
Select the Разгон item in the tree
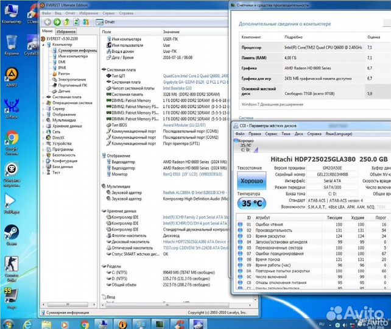[x=63, y=73]
